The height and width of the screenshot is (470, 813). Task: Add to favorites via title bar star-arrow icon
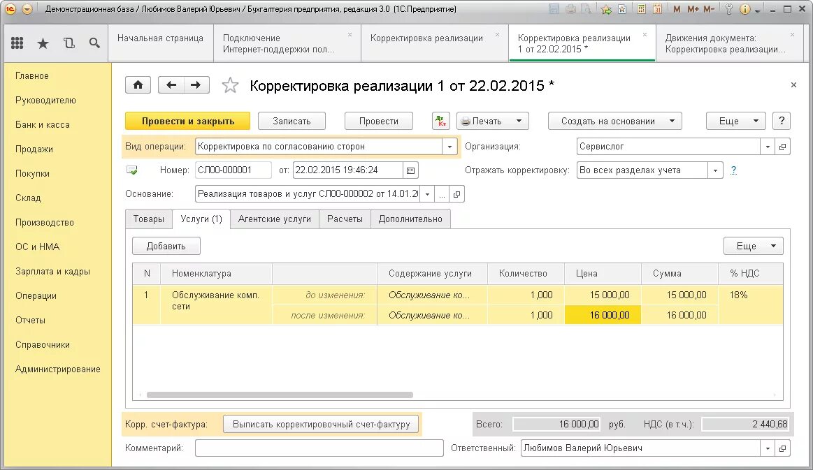pos(606,9)
